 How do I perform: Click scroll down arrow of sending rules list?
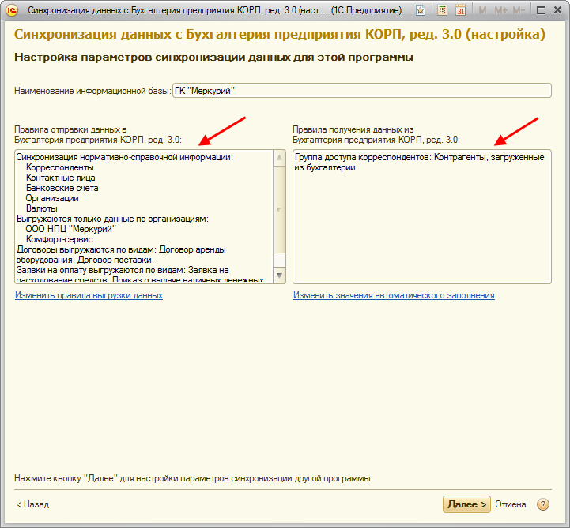pyautogui.click(x=279, y=275)
